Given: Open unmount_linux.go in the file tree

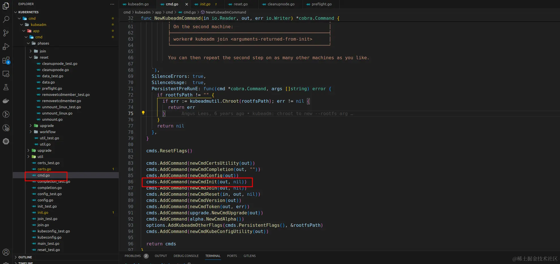Looking at the screenshot, I should (57, 113).
